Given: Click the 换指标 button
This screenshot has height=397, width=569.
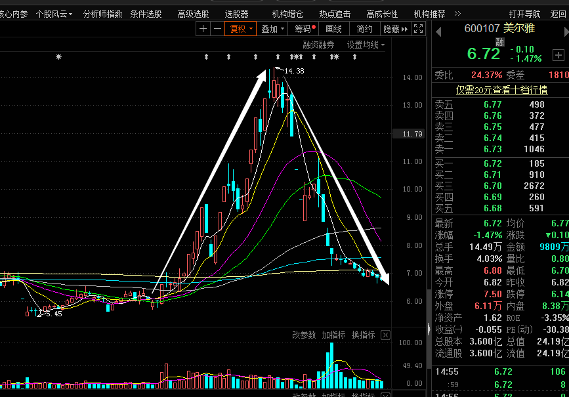Looking at the screenshot, I should point(363,335).
